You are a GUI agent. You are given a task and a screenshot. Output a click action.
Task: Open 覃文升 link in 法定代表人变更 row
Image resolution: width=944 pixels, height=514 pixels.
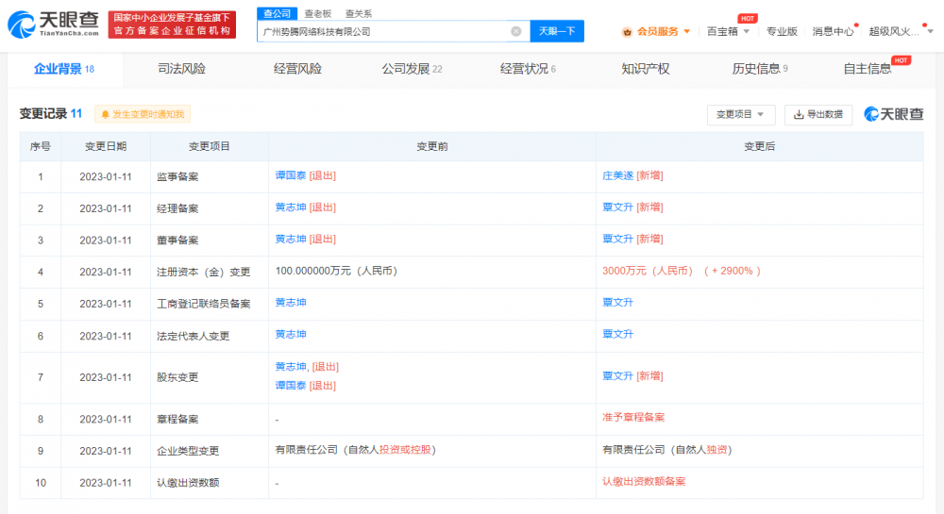point(617,334)
